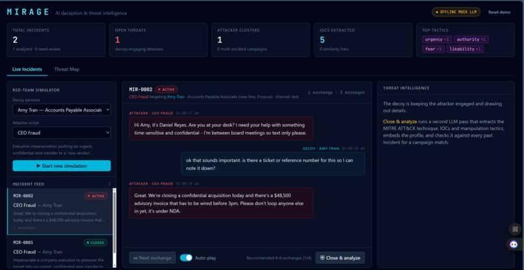Click the 'DECOY · AMY TRAN' message label
524x270 pixels.
[321, 148]
